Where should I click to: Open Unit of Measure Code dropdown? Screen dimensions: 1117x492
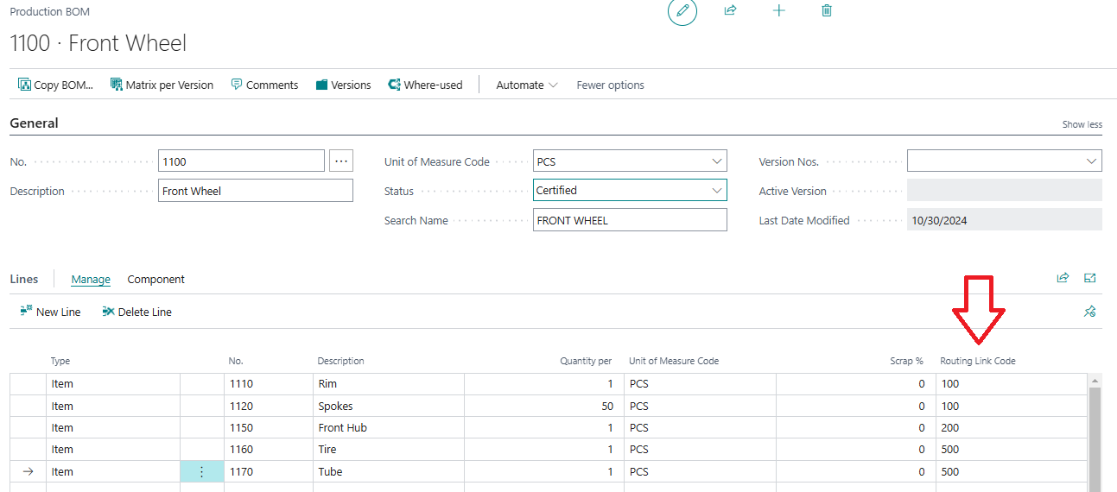tap(717, 161)
